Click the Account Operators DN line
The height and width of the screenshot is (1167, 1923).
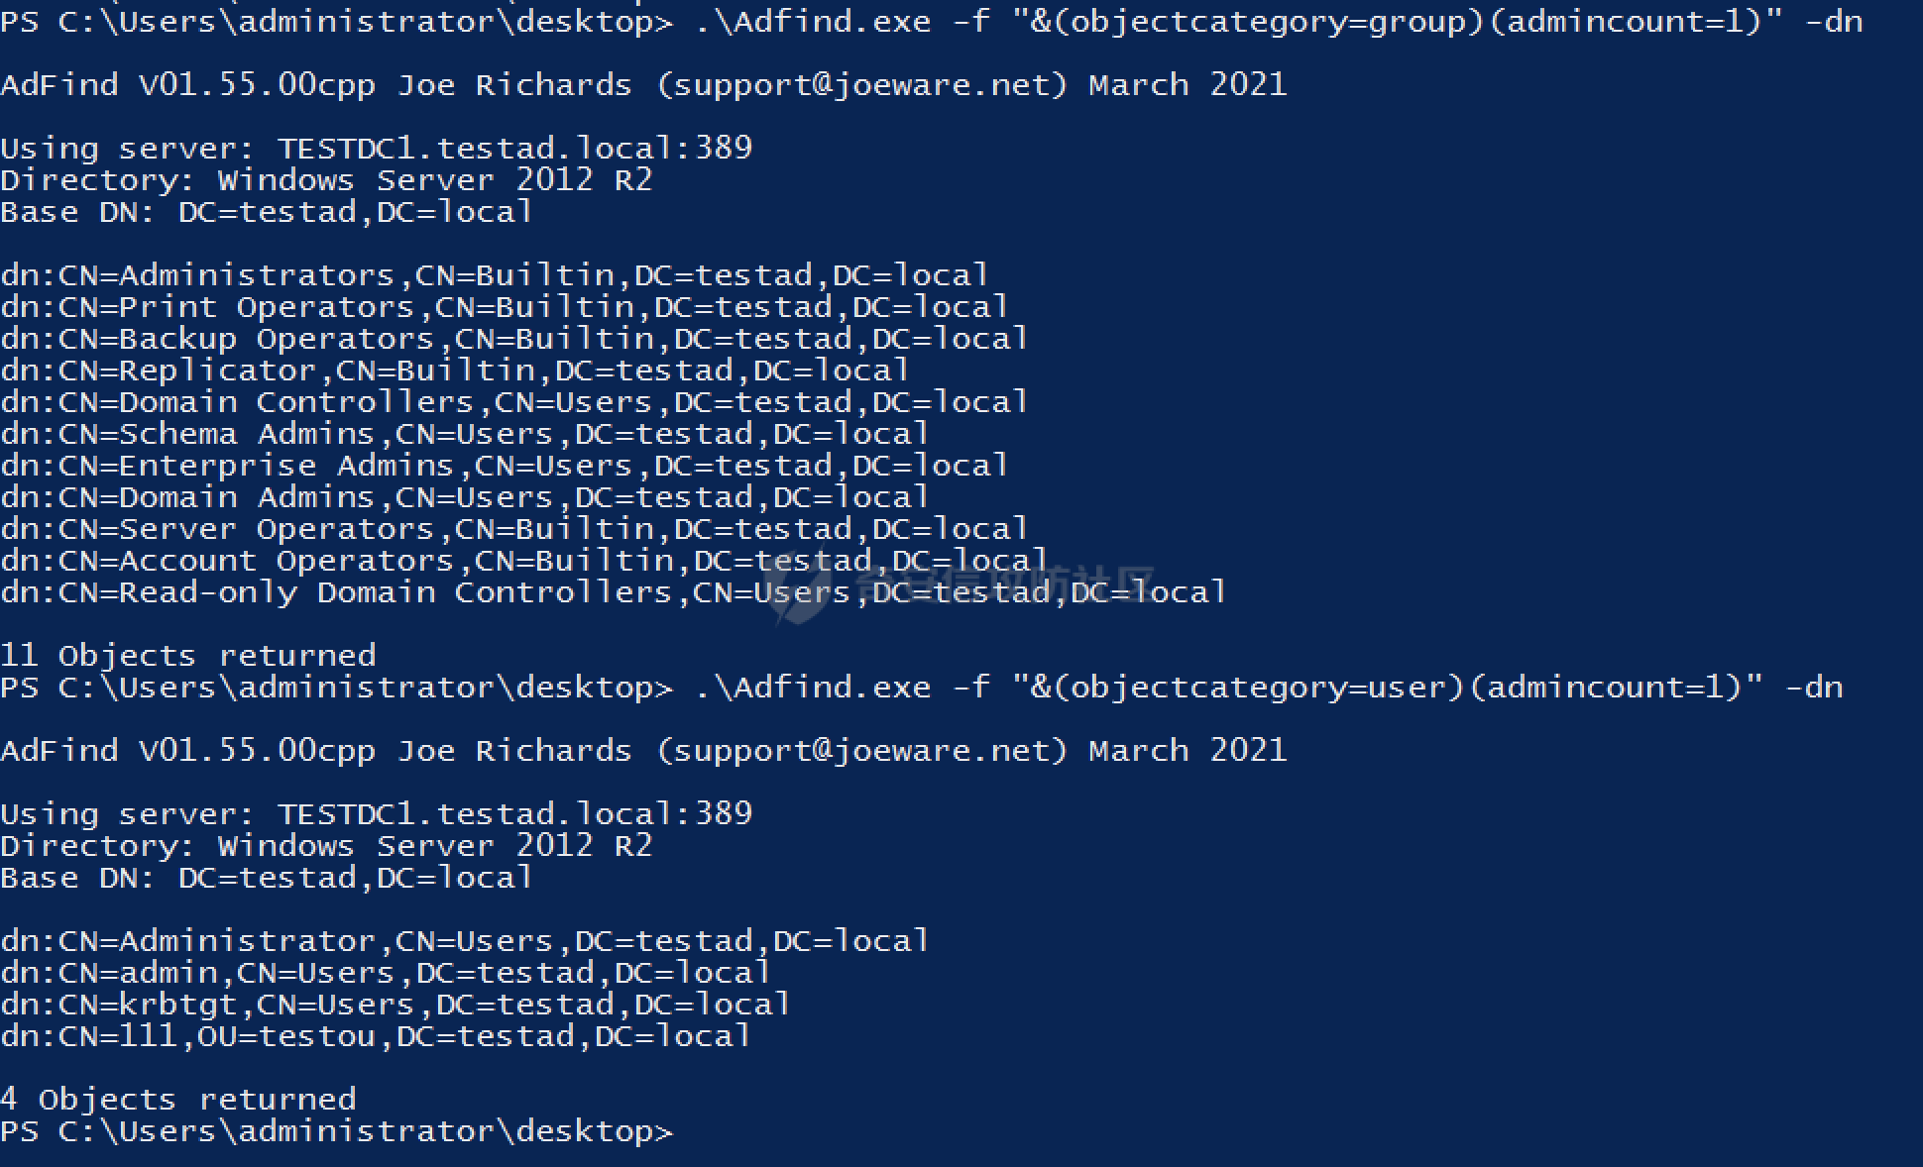tap(523, 560)
